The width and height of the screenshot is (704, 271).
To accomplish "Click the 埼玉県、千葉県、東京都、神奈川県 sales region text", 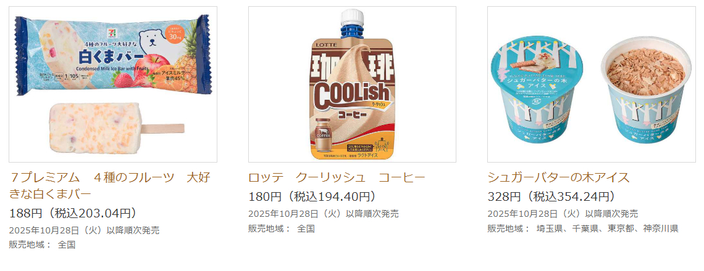I will 607,229.
